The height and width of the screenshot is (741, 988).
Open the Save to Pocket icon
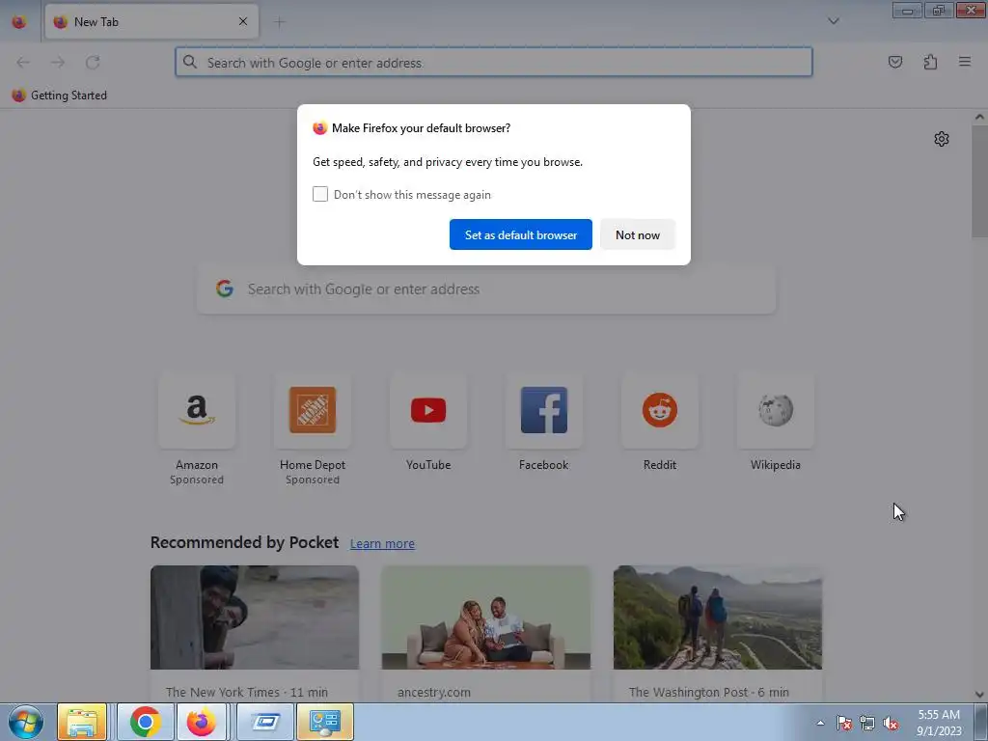(x=894, y=62)
